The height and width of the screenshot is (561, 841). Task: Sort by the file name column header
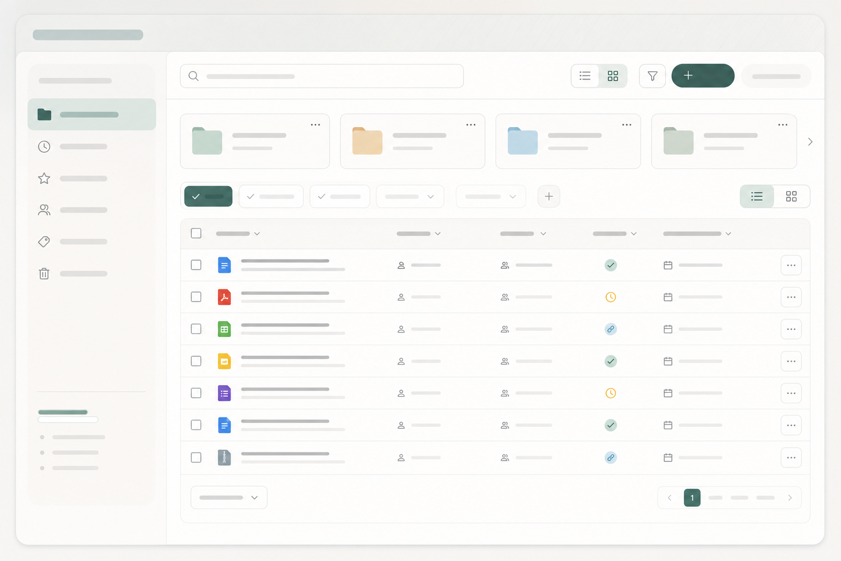coord(238,233)
